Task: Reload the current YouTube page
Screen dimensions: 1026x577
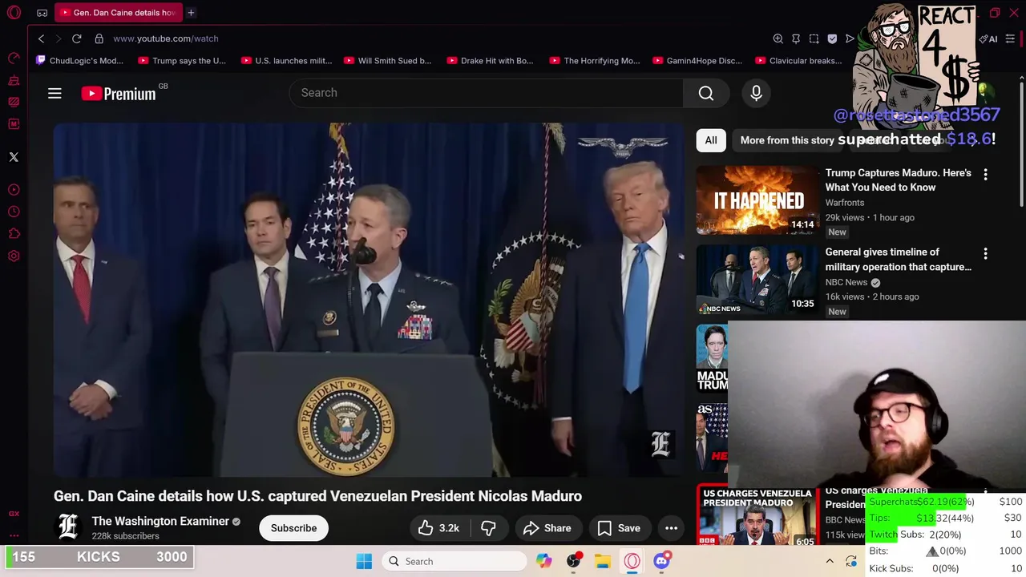Action: (77, 38)
